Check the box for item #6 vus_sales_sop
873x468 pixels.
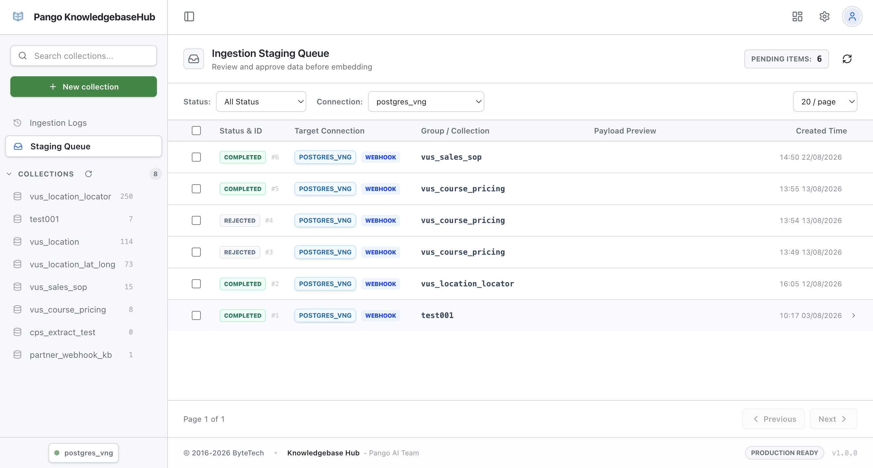pos(196,157)
